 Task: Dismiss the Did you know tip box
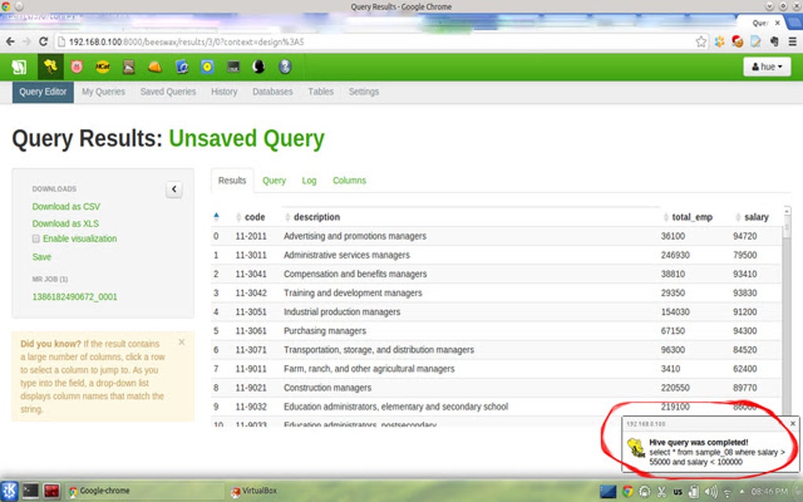point(181,342)
